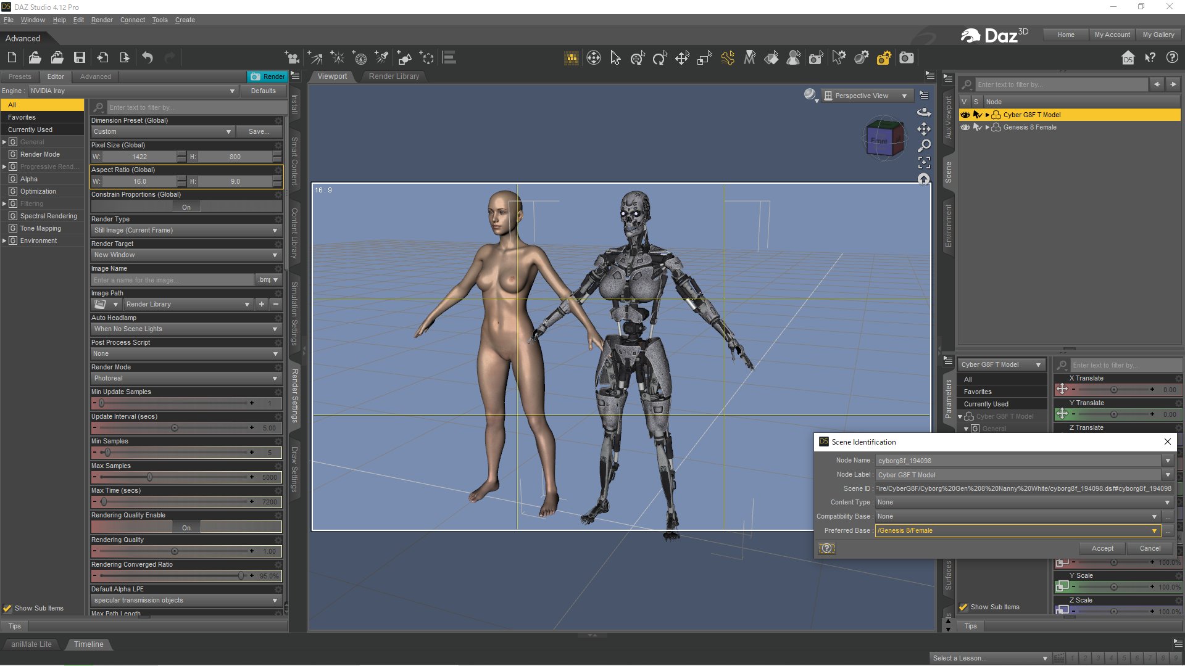Select the Surface Selection tool
This screenshot has width=1185, height=666.
point(771,58)
